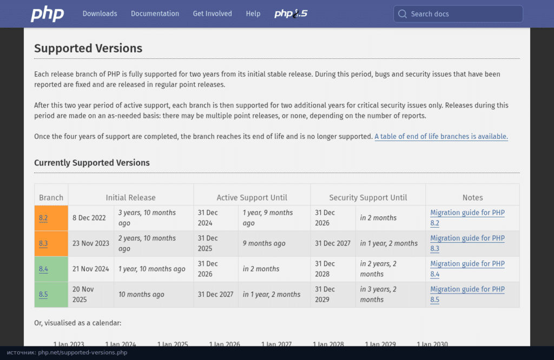Focus the Search docs field
554x360 pixels.
tap(458, 14)
